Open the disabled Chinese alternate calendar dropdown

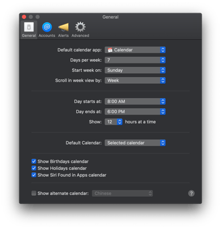122,193
